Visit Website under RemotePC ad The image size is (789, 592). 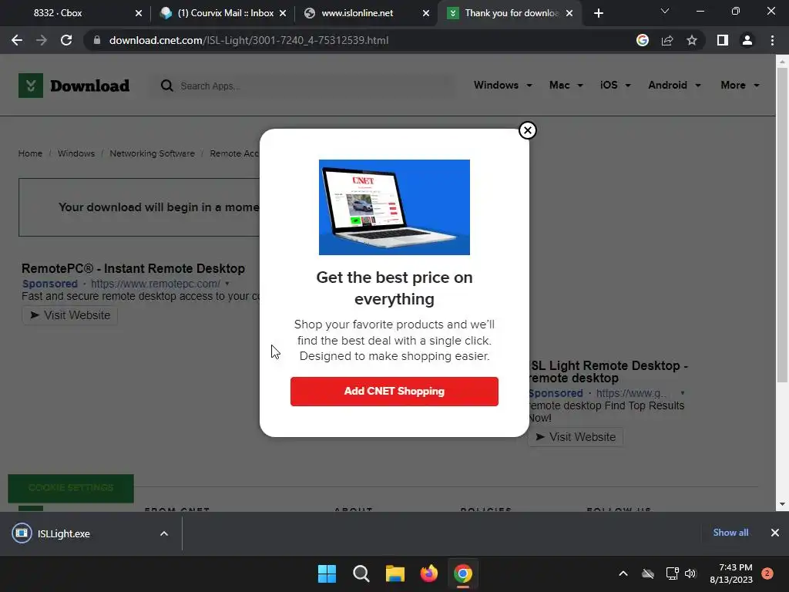coord(70,315)
